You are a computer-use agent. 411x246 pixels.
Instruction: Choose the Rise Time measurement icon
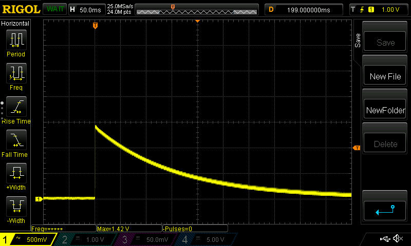click(16, 108)
